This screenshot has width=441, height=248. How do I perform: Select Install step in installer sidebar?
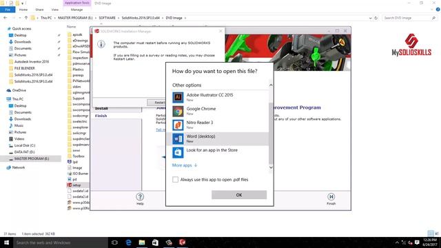click(101, 108)
